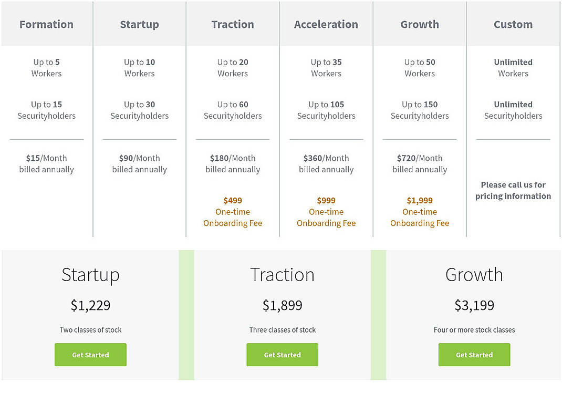Viewport: 562px width, 393px height.
Task: Select the Startup plan column header
Action: (x=139, y=24)
